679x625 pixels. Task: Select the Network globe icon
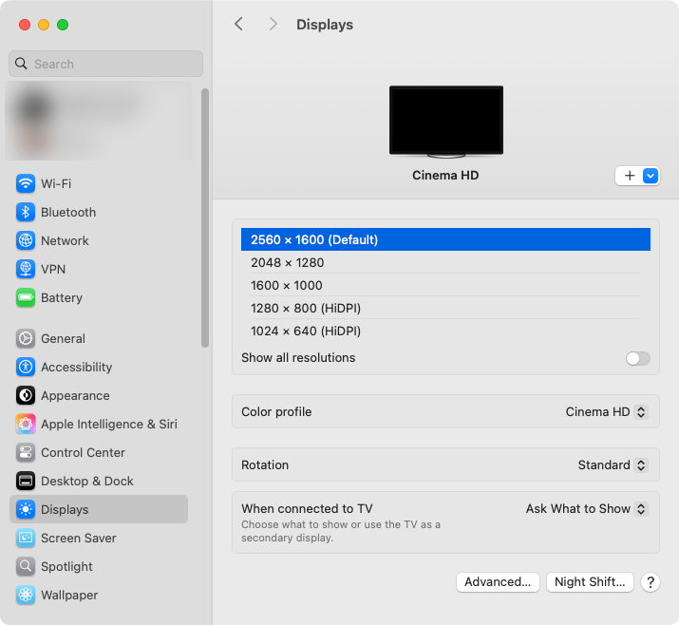point(26,241)
